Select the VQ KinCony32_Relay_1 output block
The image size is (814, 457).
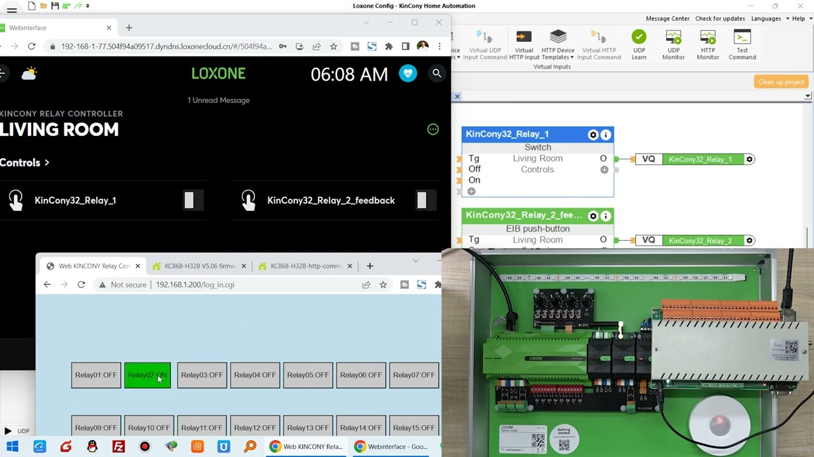(694, 159)
